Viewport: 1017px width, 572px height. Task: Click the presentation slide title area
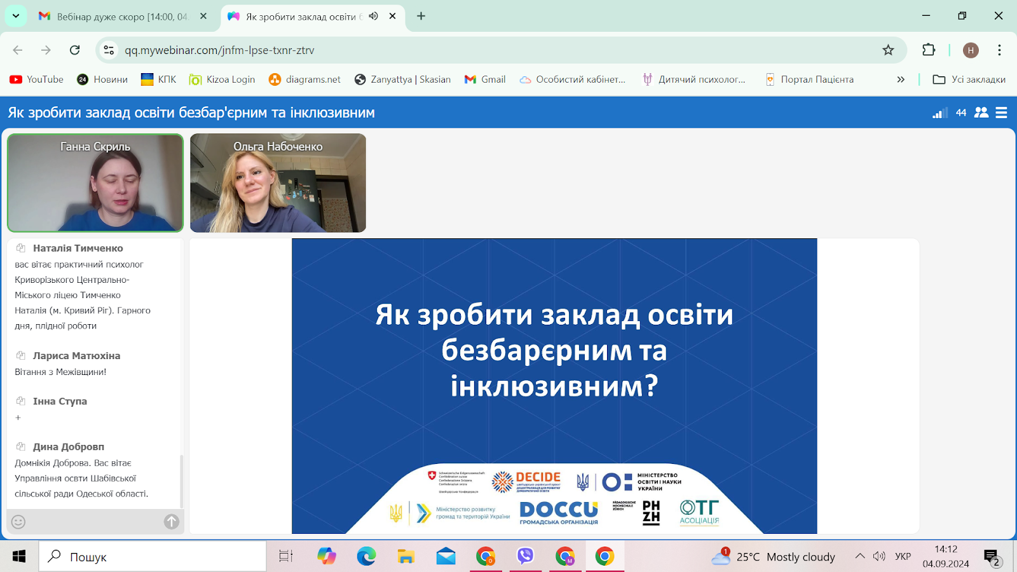pos(554,350)
